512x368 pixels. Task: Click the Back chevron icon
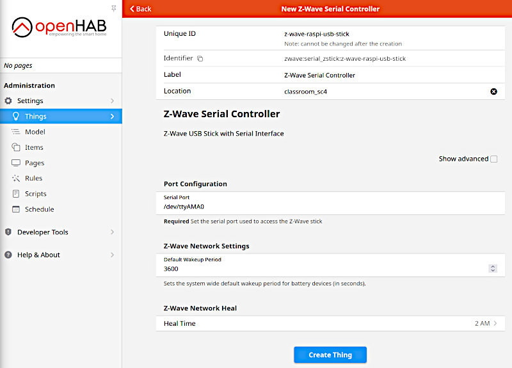point(132,9)
